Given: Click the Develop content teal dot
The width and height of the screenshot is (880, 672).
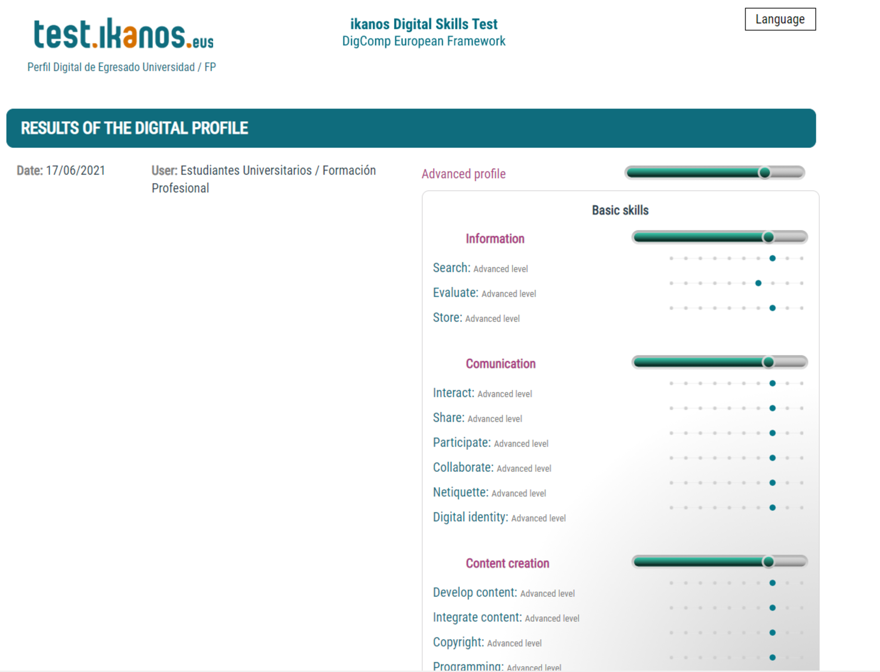Looking at the screenshot, I should click(772, 583).
